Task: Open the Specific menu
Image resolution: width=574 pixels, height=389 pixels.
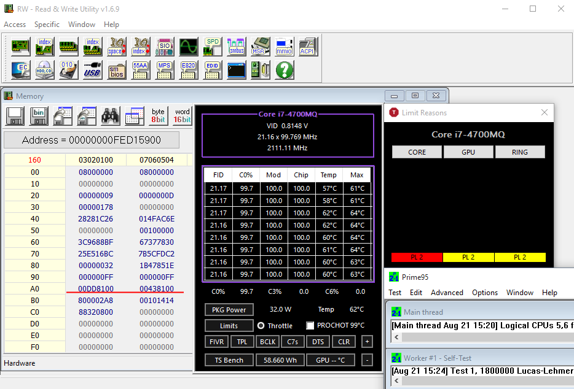Action: coord(47,25)
